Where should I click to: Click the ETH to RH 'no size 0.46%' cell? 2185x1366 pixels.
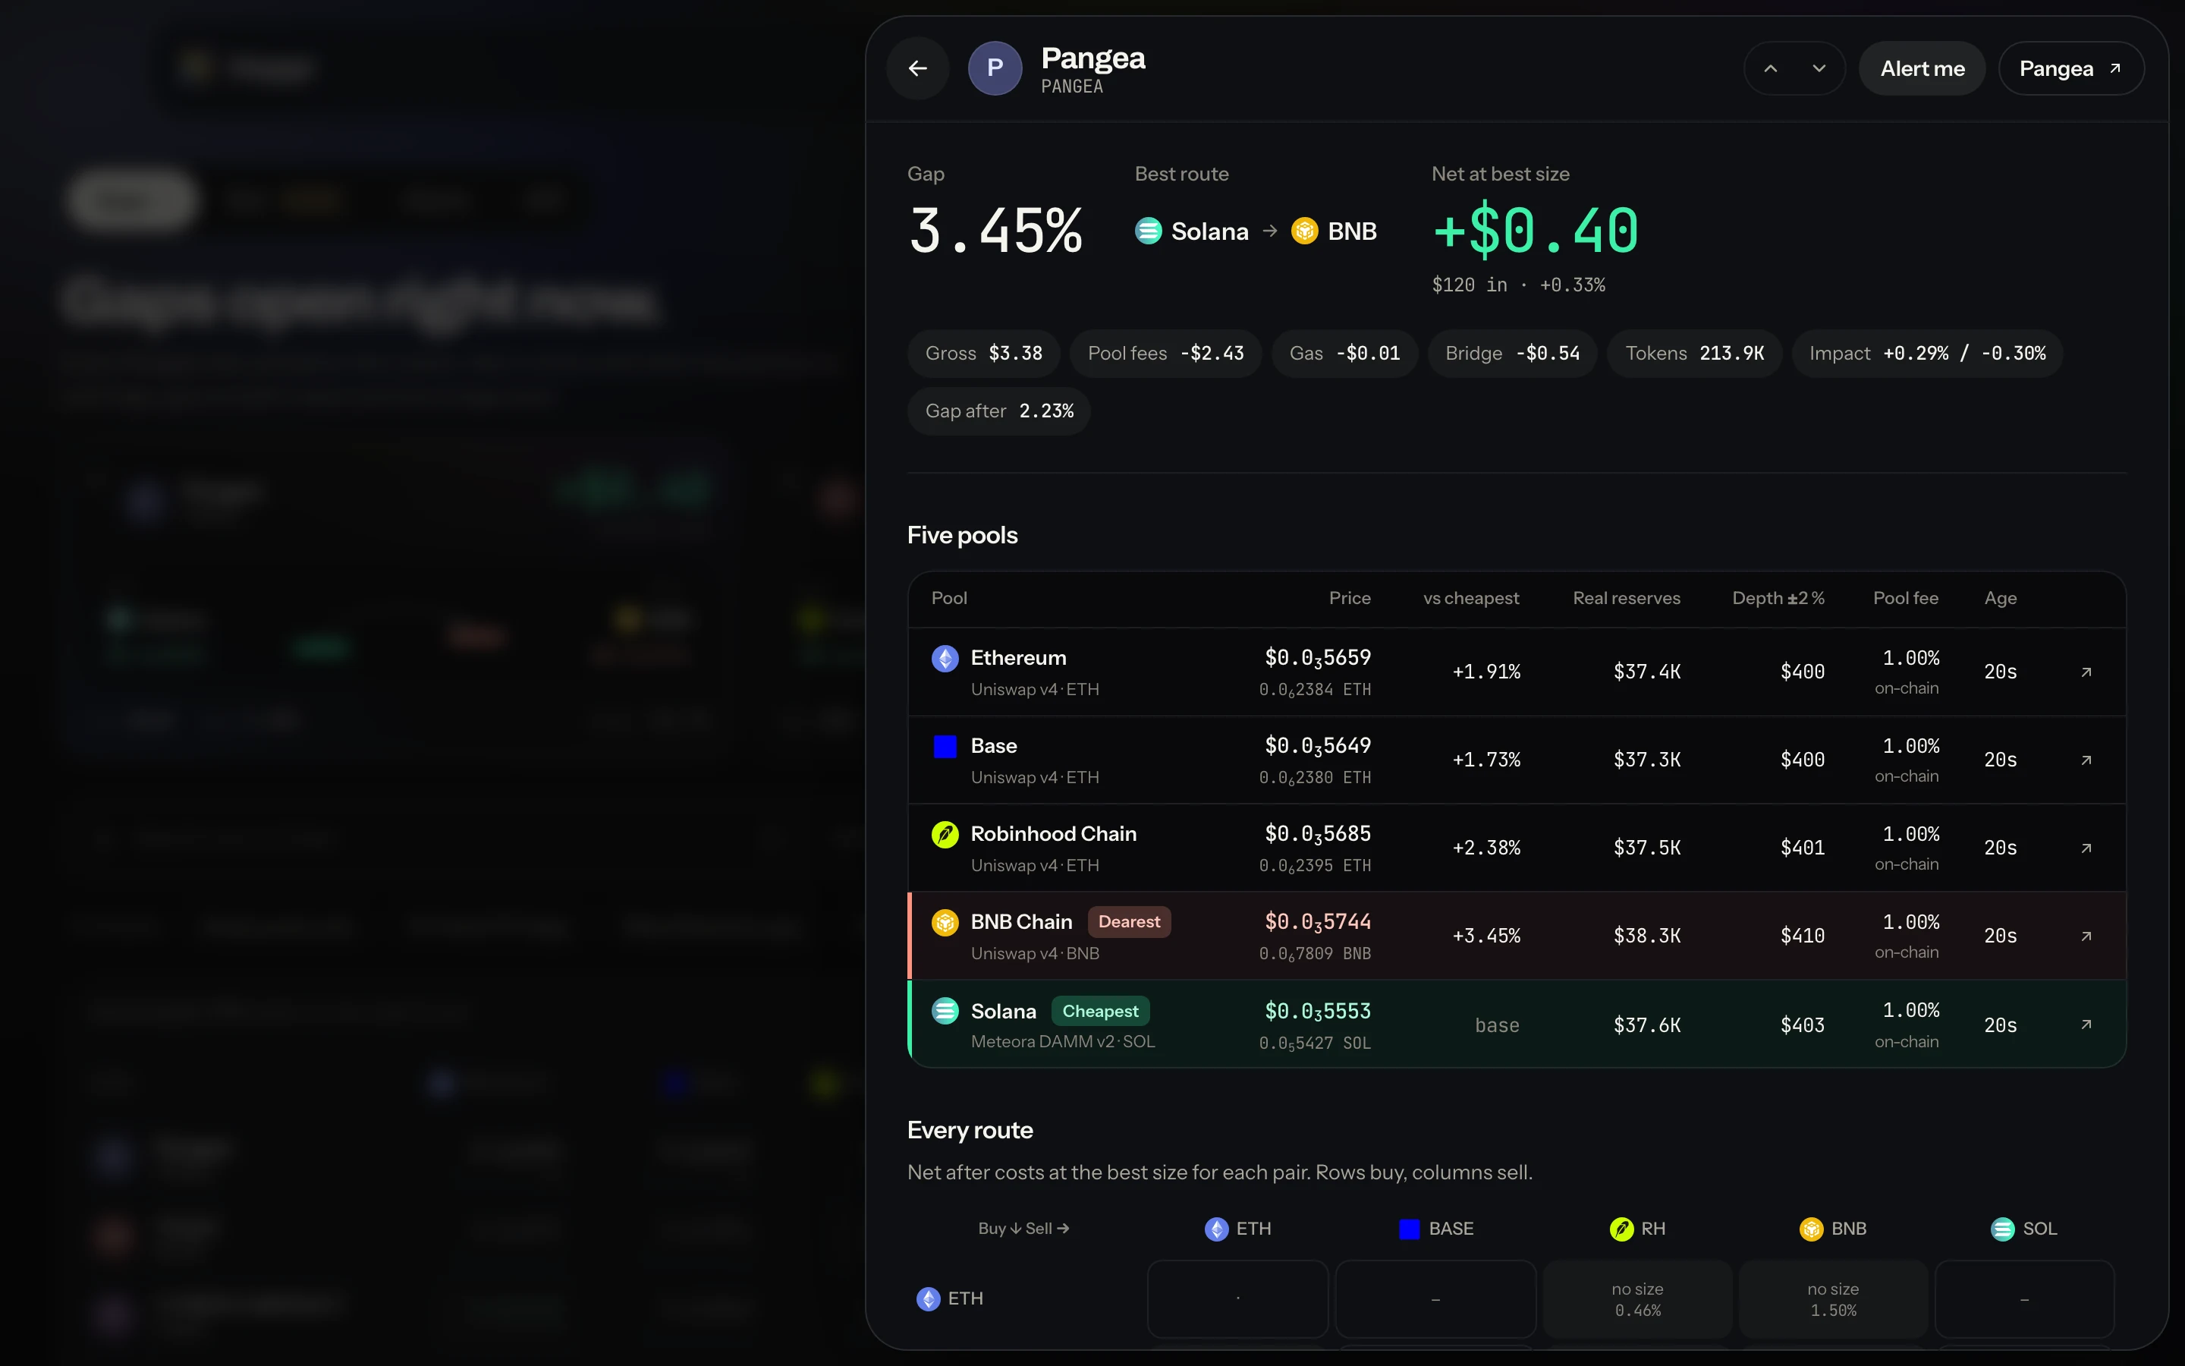click(x=1638, y=1299)
